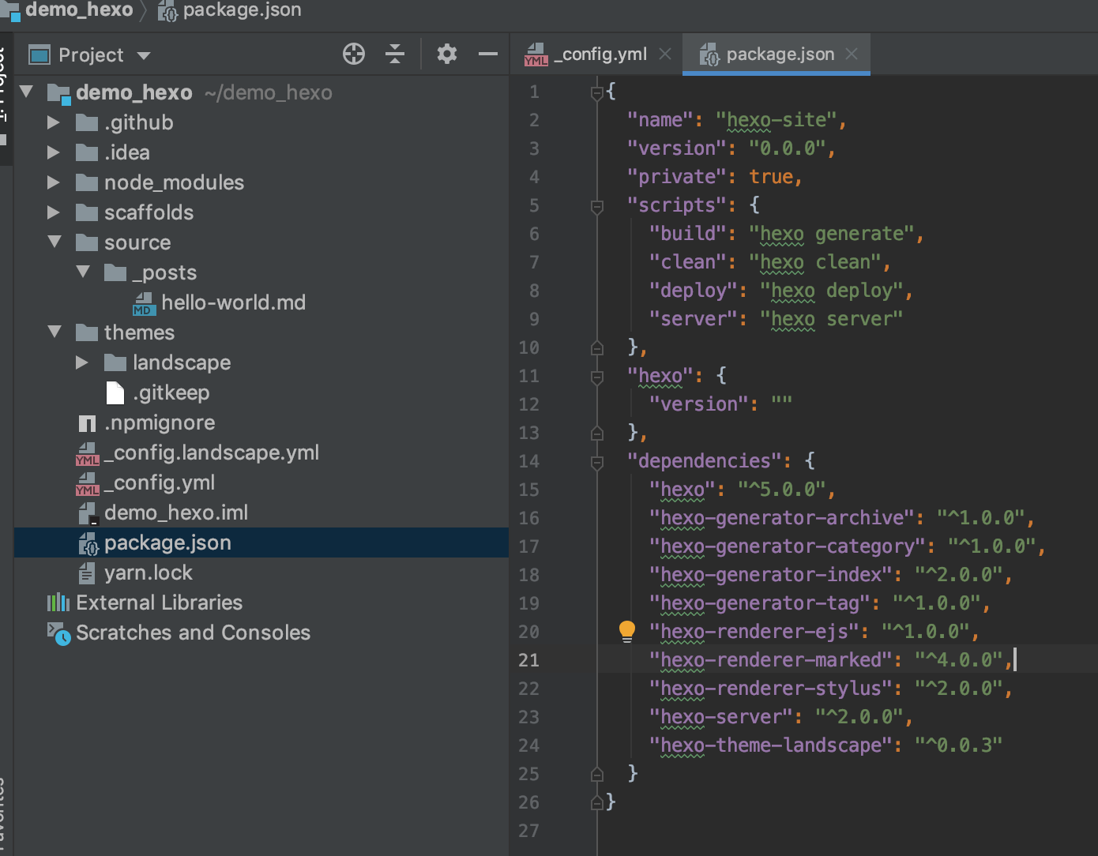
Task: Select hello-world.md file
Action: [x=233, y=302]
